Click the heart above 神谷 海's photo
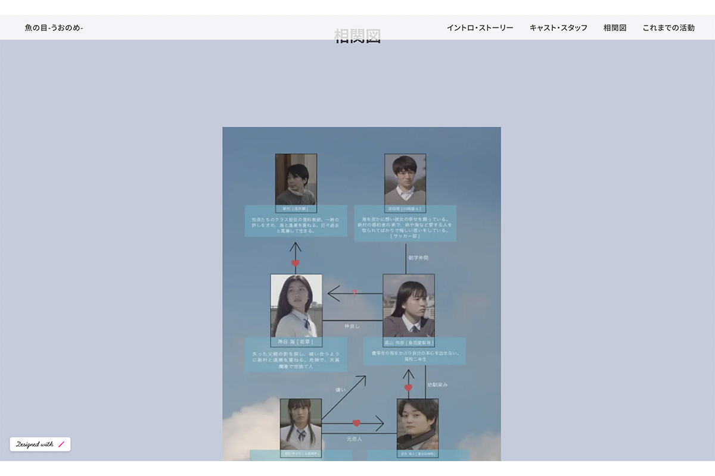 295,263
